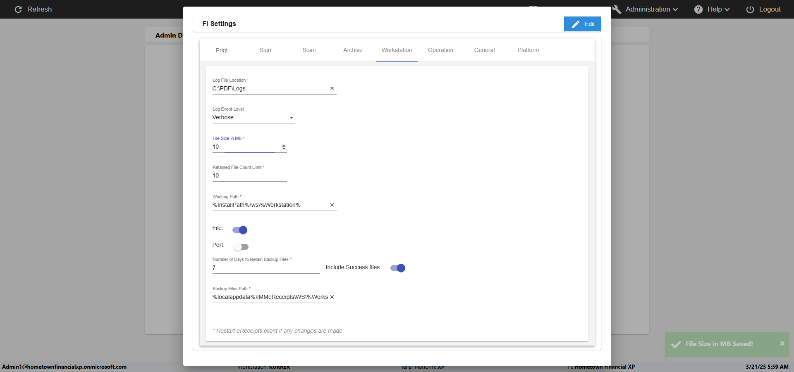
Task: Clear the Log File Location field
Action: [332, 88]
